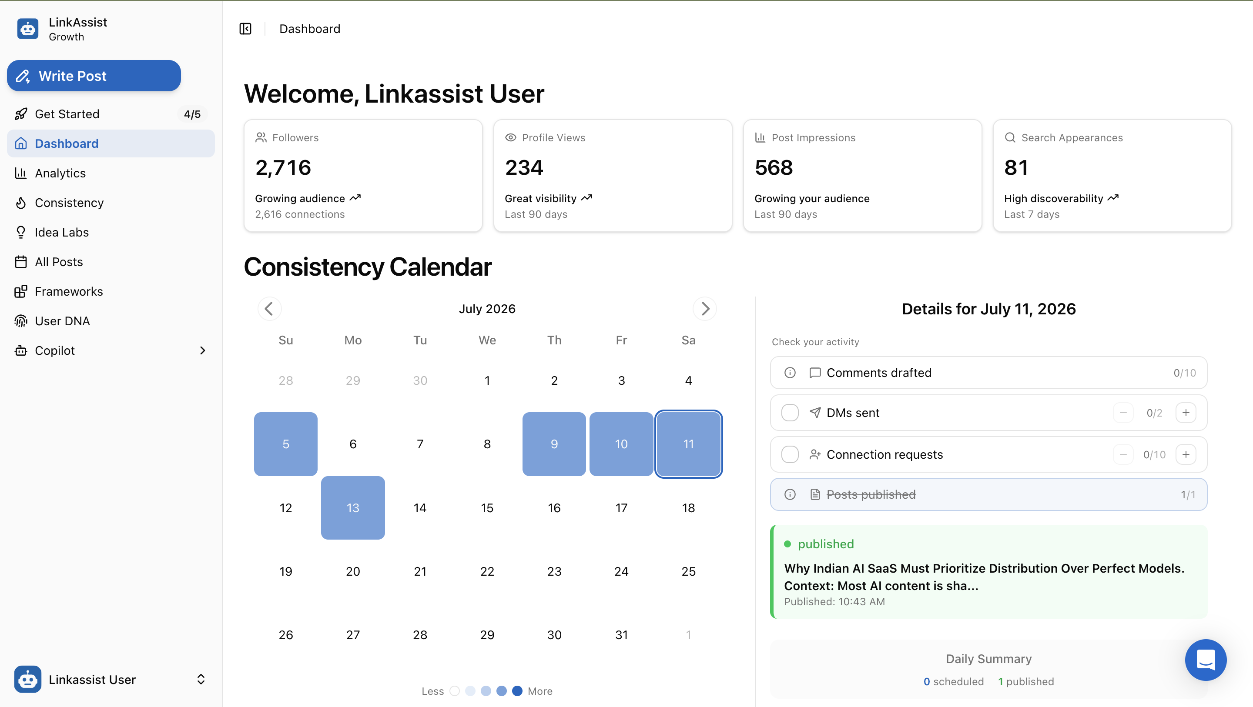Click the Posts published info icon
Viewport: 1253px width, 707px height.
[x=790, y=494]
